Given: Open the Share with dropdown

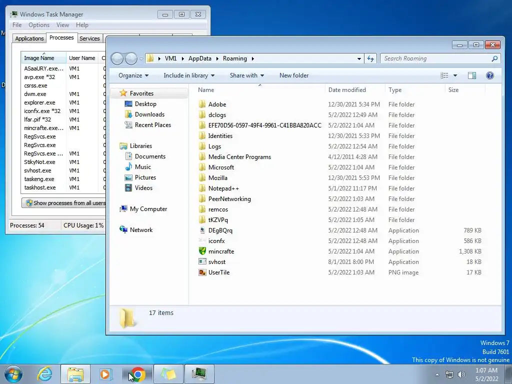Looking at the screenshot, I should [x=247, y=75].
